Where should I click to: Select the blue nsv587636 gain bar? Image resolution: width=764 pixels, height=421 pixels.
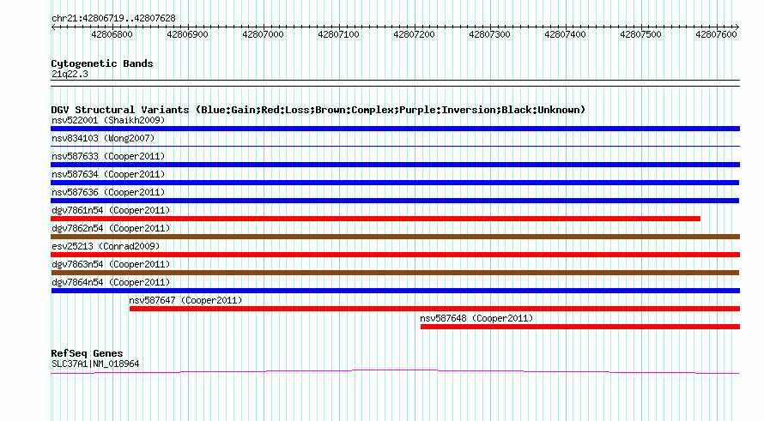395,201
